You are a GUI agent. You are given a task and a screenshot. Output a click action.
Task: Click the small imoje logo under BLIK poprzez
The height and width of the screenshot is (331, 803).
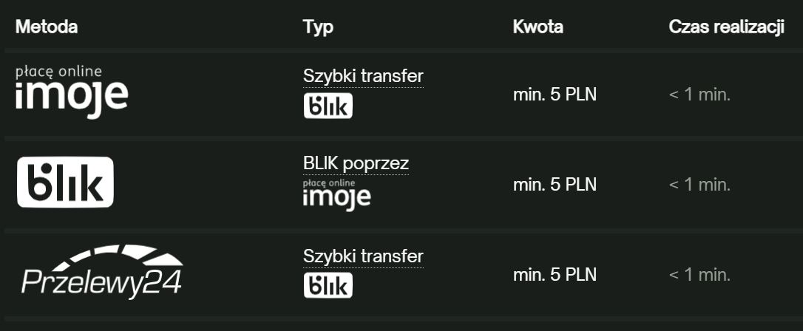[336, 194]
